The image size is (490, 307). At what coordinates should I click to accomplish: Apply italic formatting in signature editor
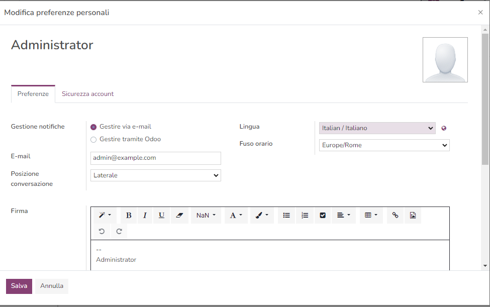point(145,216)
